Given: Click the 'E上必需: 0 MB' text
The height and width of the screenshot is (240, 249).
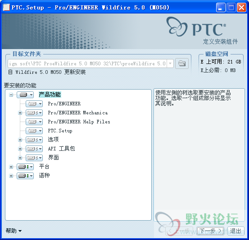Looking at the screenshot, I should [218, 70].
